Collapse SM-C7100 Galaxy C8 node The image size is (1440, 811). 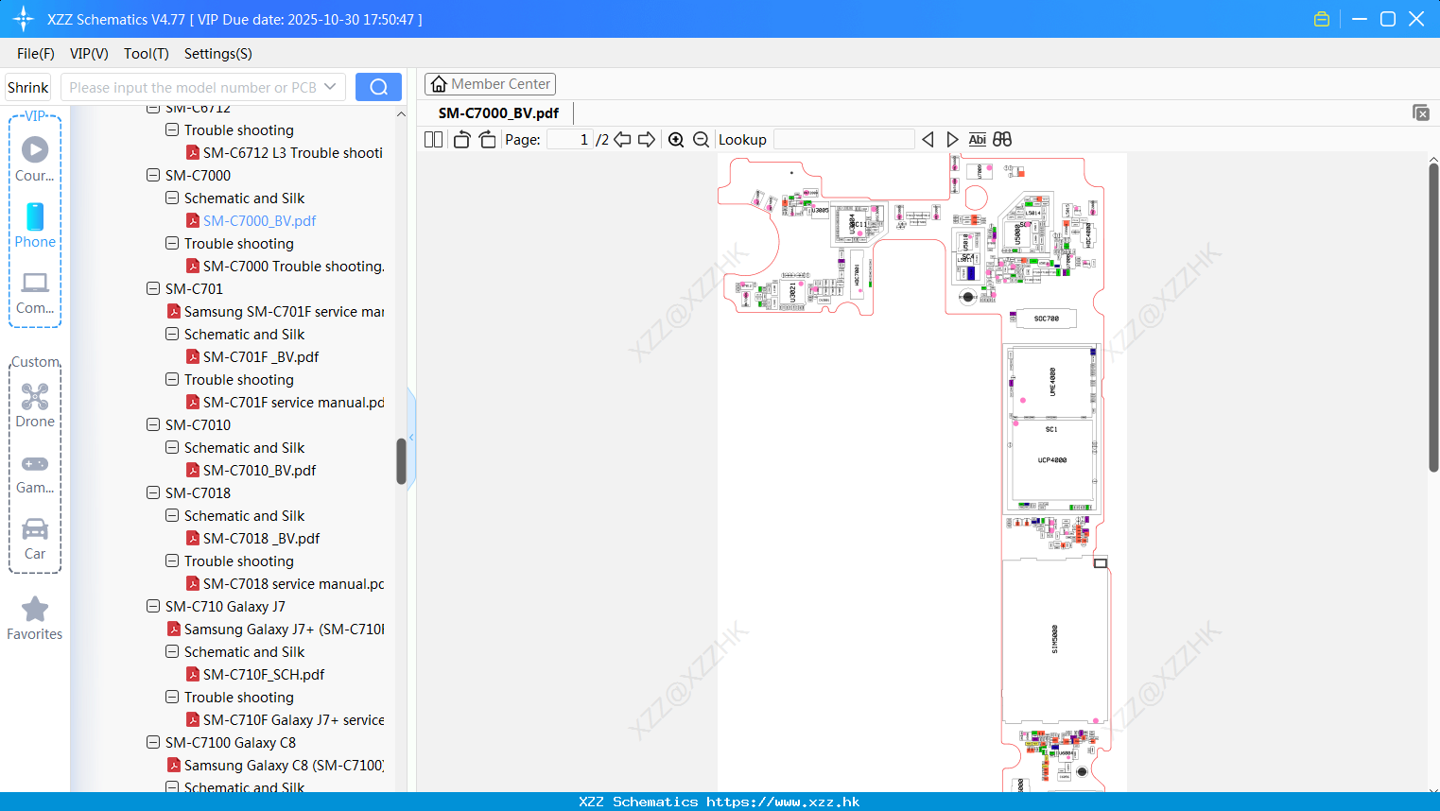[x=153, y=742]
